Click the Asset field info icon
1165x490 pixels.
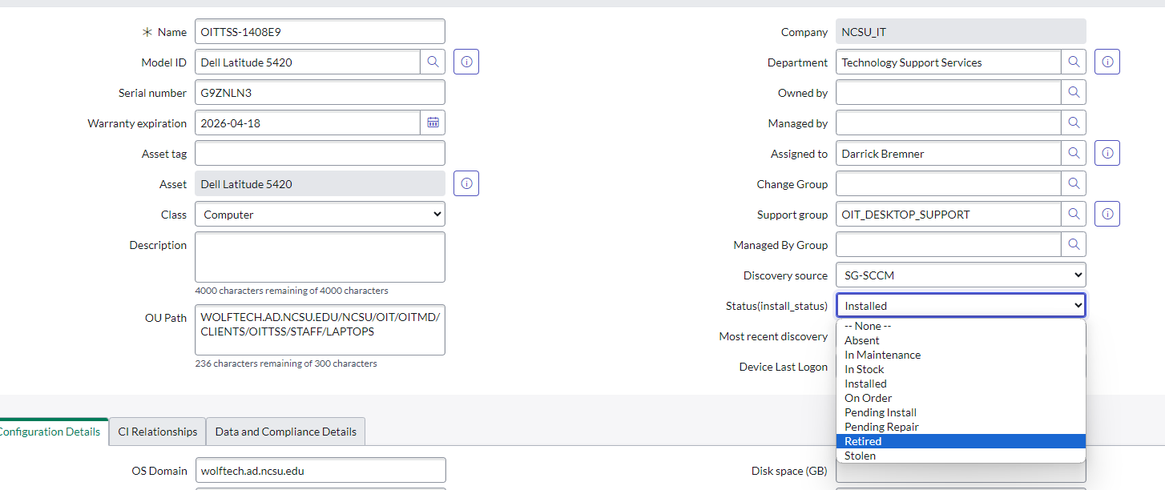pyautogui.click(x=466, y=183)
